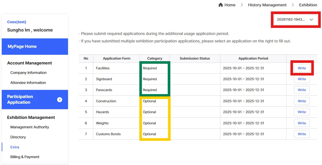Screen dimensions: 322x165
Task: Navigate to Directory page
Action: 18,137
